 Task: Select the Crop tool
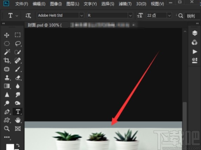tap(7, 60)
